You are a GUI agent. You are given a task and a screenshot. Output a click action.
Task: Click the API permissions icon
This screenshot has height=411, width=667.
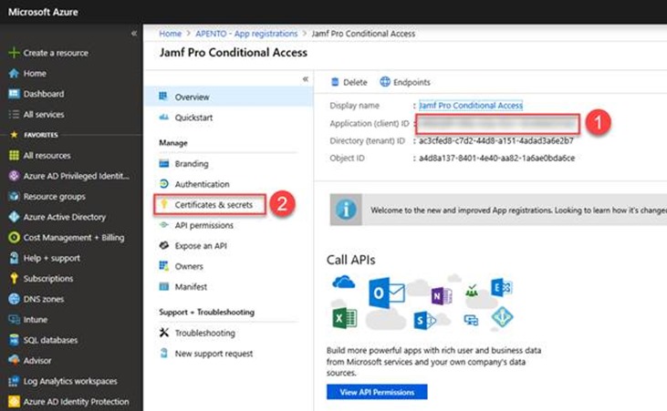[x=163, y=225]
